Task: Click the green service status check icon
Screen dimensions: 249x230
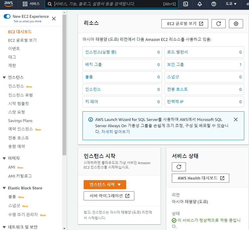Action: 174,220
